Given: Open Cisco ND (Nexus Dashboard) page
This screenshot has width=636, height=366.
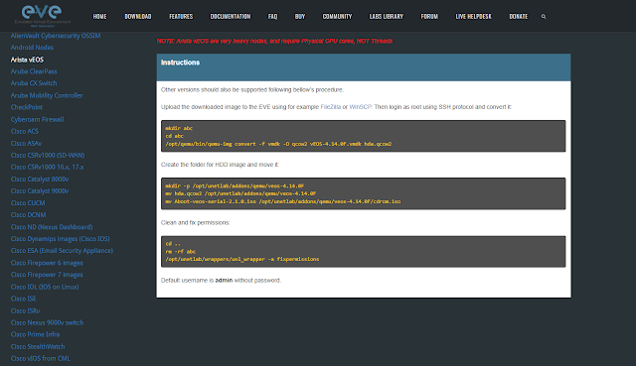Looking at the screenshot, I should click(x=52, y=227).
